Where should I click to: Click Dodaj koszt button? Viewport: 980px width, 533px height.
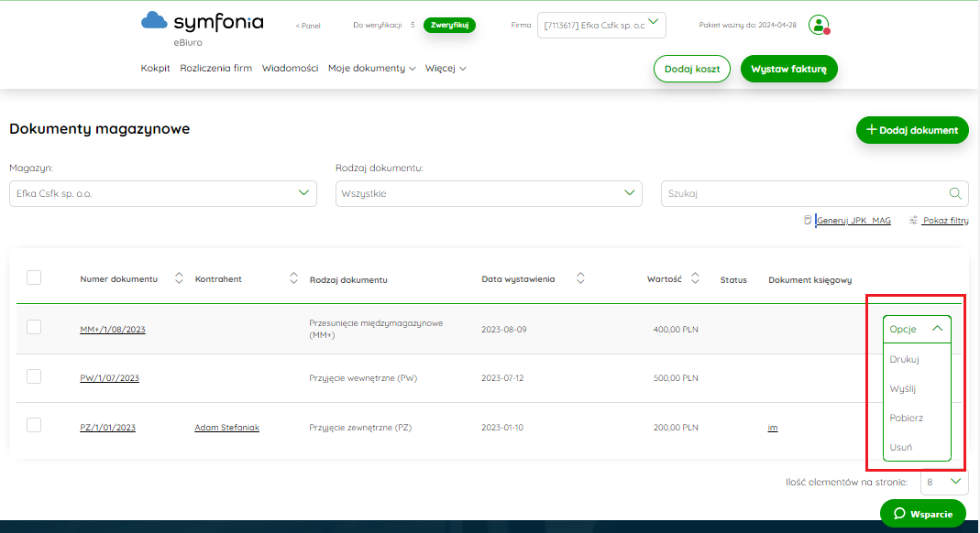pos(692,69)
